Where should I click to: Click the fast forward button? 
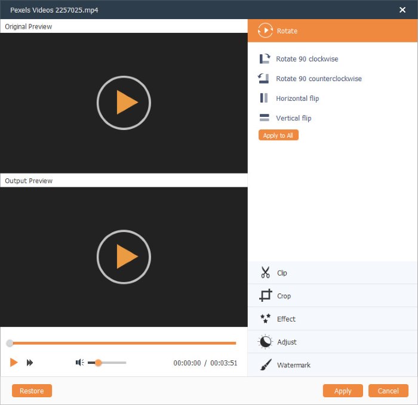click(x=30, y=363)
